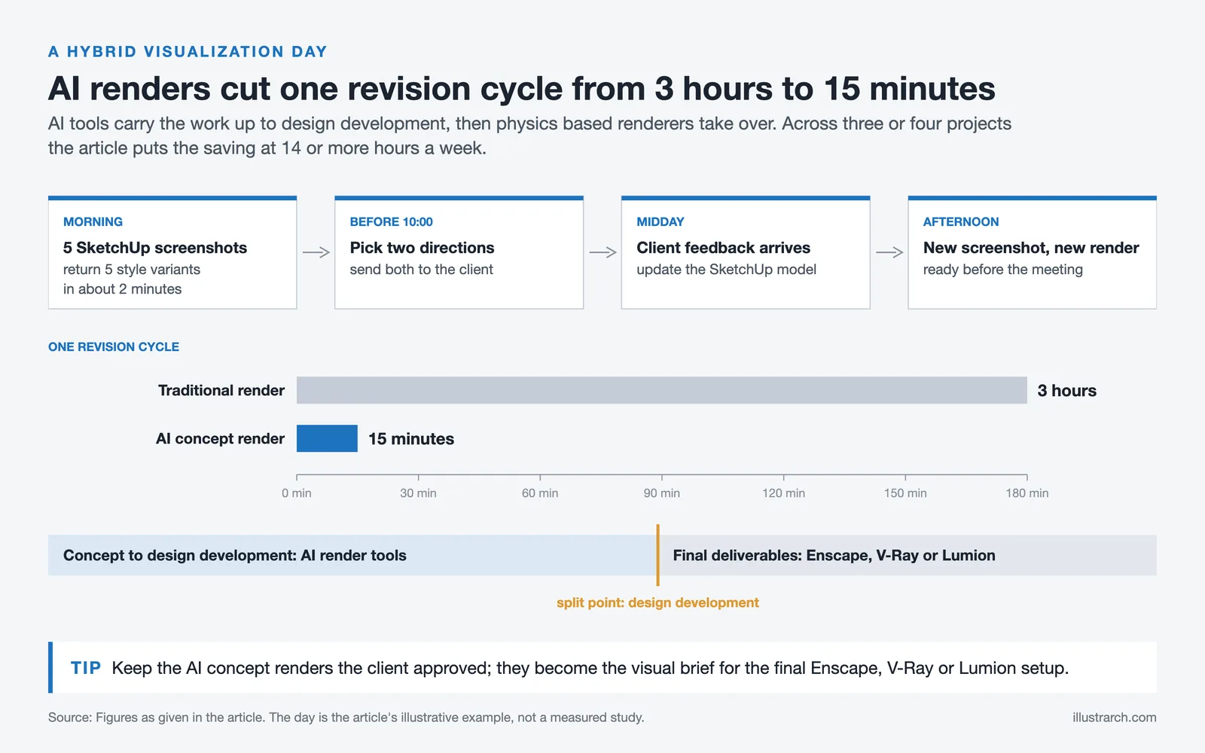1205x753 pixels.
Task: Select the AFTERNOON step label
Action: [x=960, y=222]
